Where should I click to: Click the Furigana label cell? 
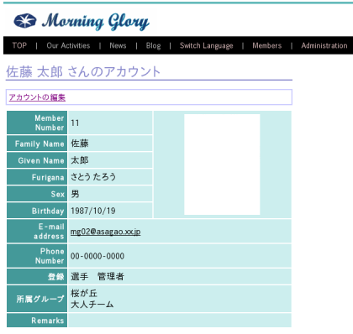37,177
